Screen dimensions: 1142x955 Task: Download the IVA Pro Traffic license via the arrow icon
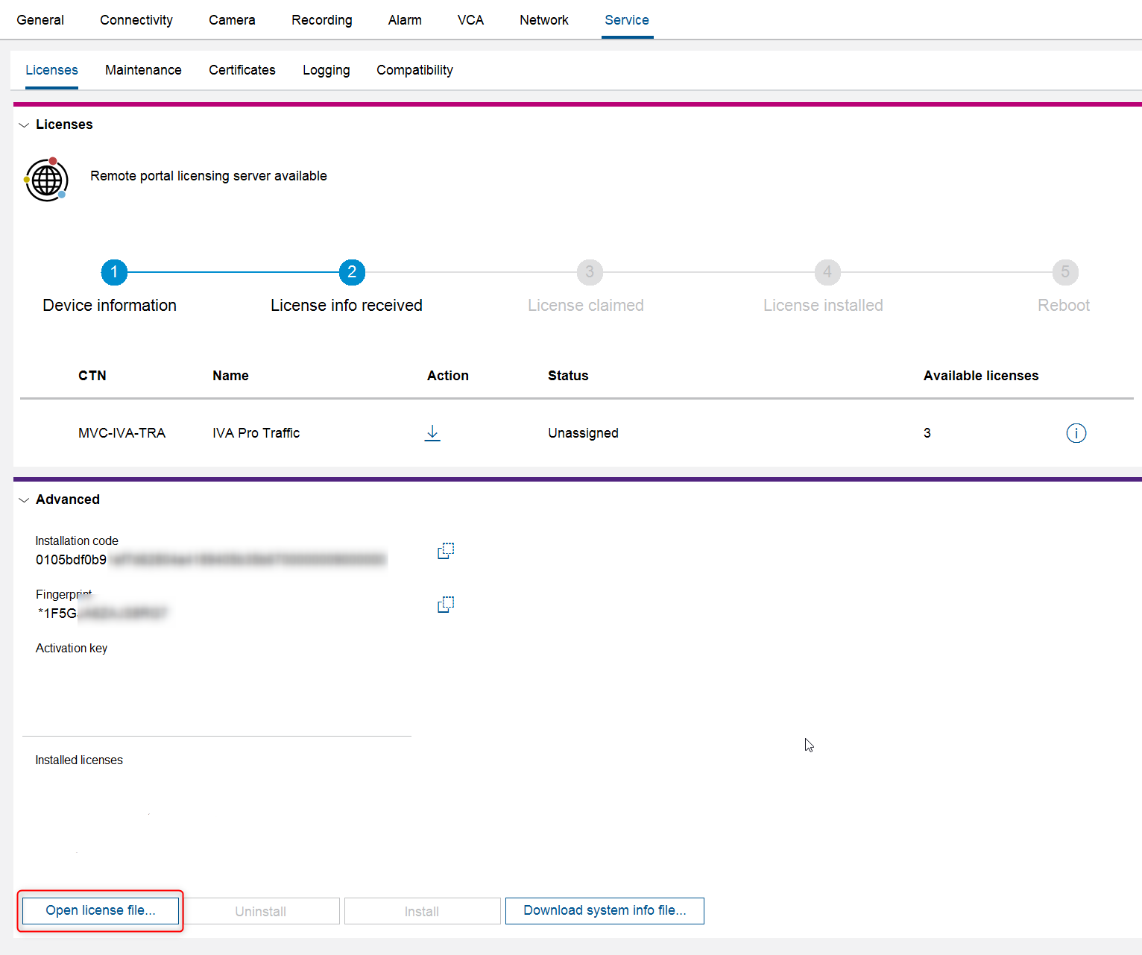[x=432, y=432]
